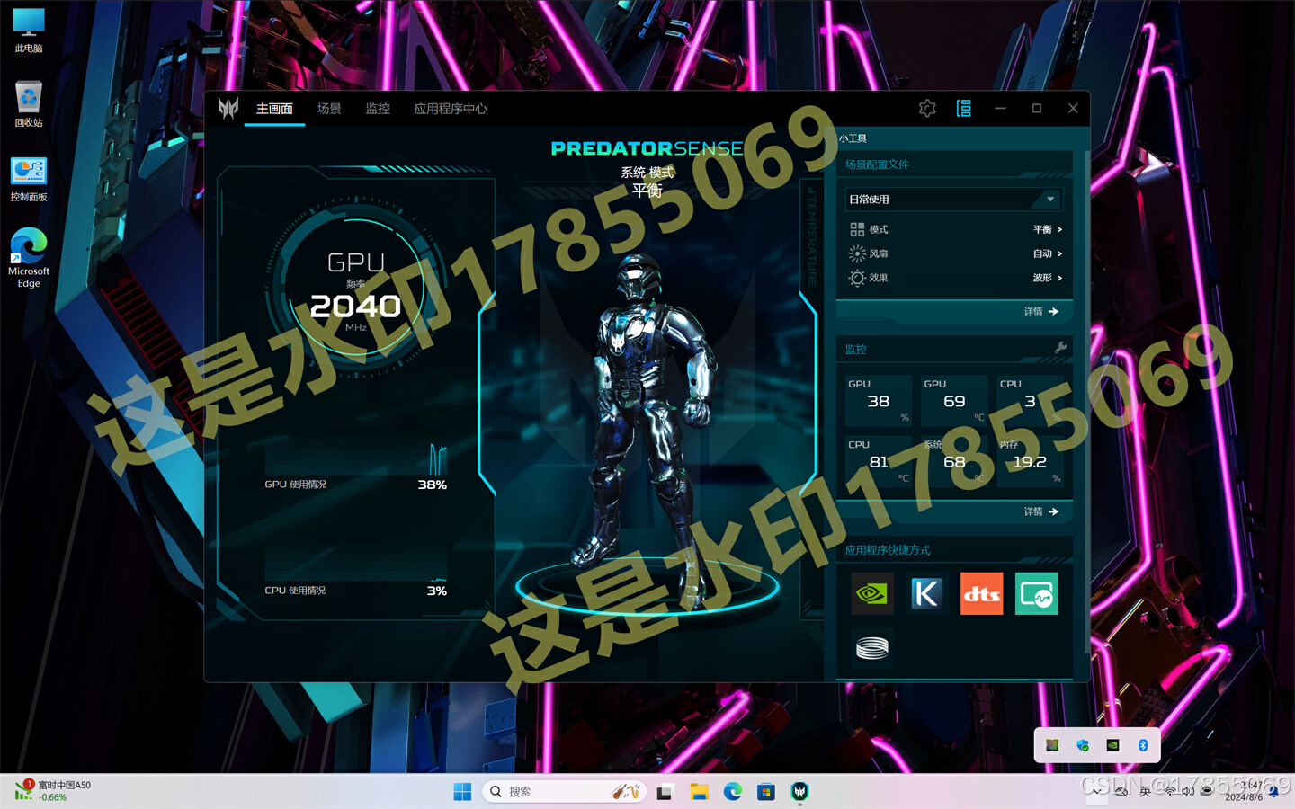Open 富时中国A50 stock widget

pyautogui.click(x=54, y=791)
